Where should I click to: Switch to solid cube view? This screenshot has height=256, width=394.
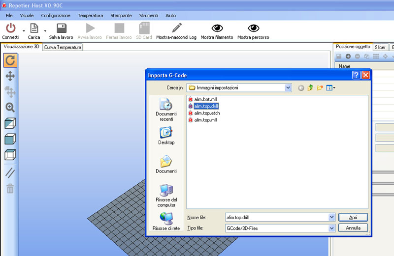click(x=10, y=139)
